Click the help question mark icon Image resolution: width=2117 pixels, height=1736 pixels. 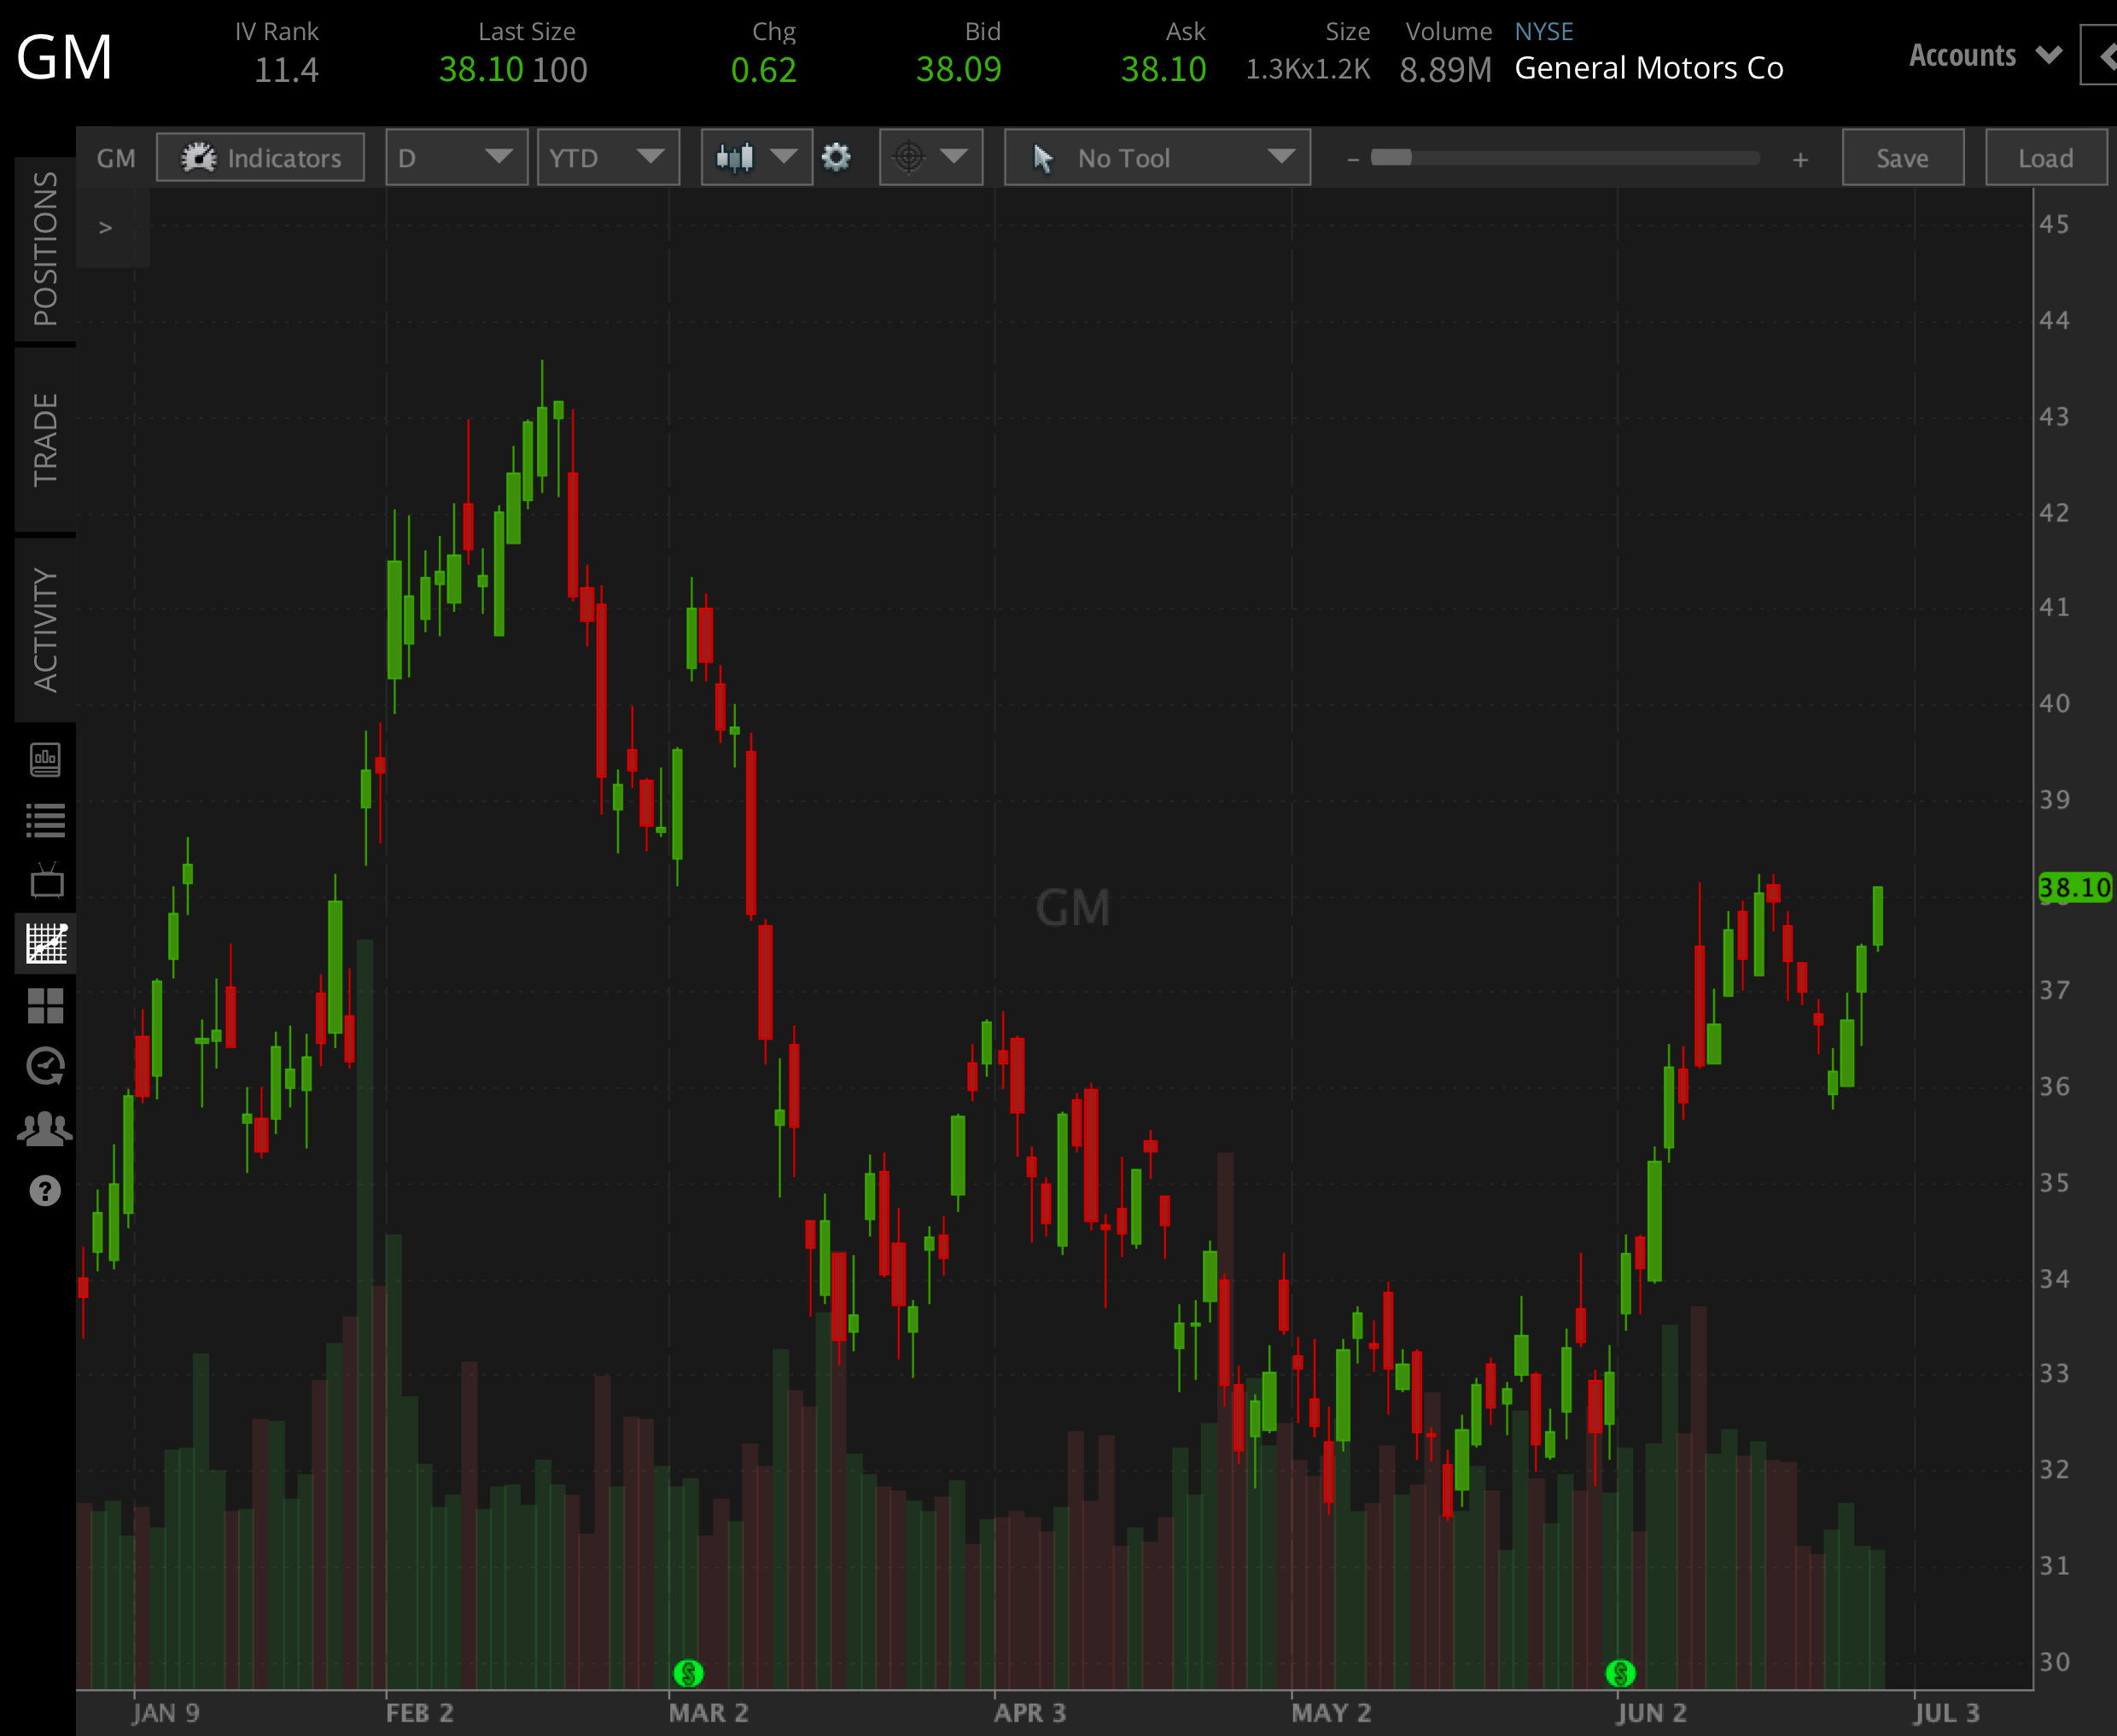click(x=44, y=1191)
